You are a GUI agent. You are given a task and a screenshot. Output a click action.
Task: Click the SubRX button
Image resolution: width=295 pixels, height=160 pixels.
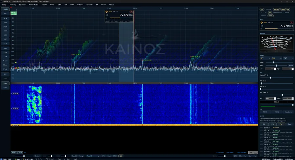[x=74, y=156]
